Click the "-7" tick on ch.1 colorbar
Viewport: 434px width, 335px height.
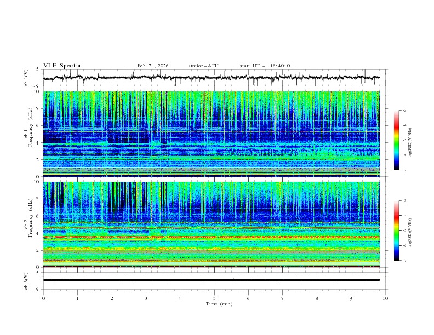[404, 170]
